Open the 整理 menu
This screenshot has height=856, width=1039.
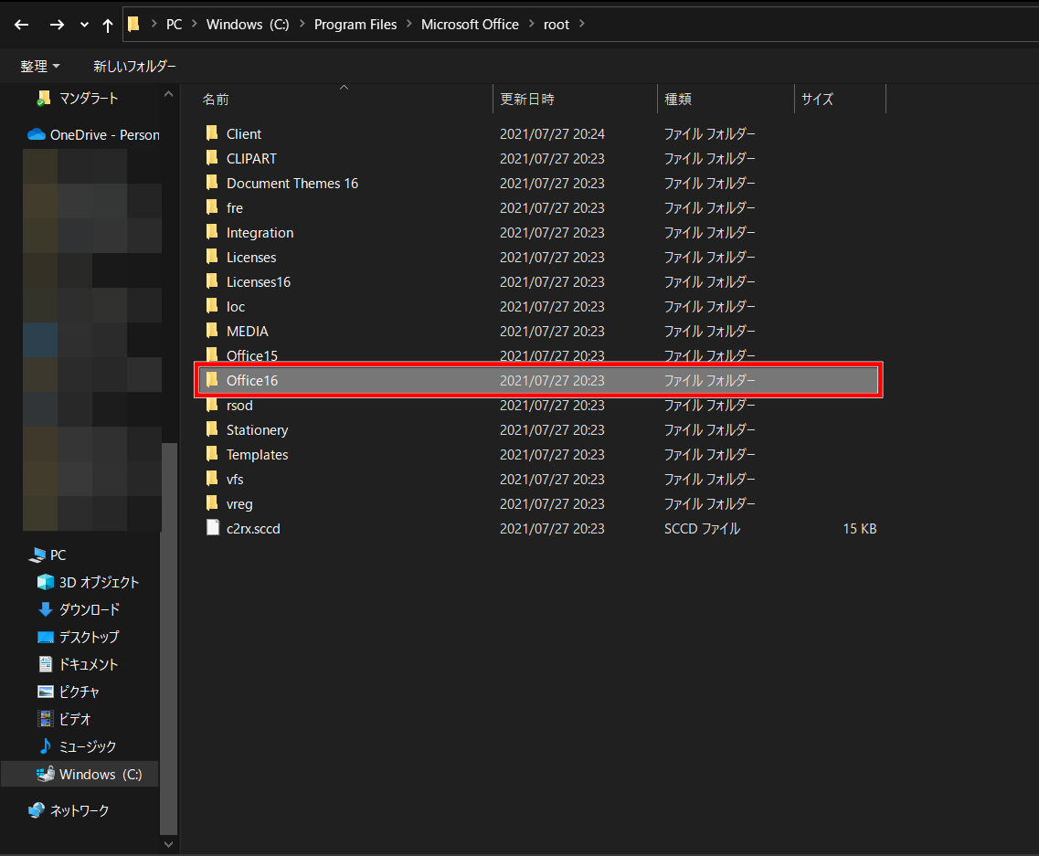[x=40, y=67]
